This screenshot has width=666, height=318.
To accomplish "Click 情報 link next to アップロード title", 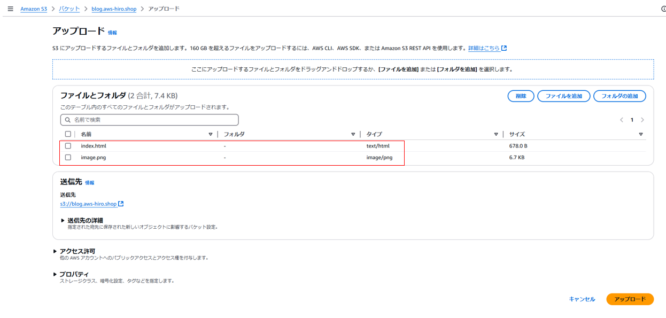I will (112, 33).
